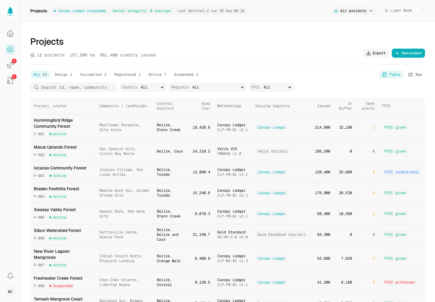Viewport: 435px width, 302px height.
Task: Open the home icon in sidebar
Action: pyautogui.click(x=10, y=34)
